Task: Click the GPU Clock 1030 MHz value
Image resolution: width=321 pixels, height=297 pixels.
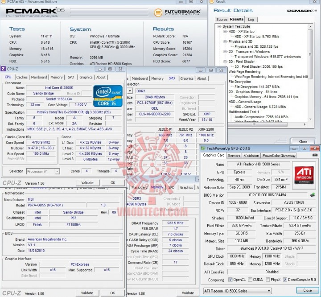Action: 237,256
